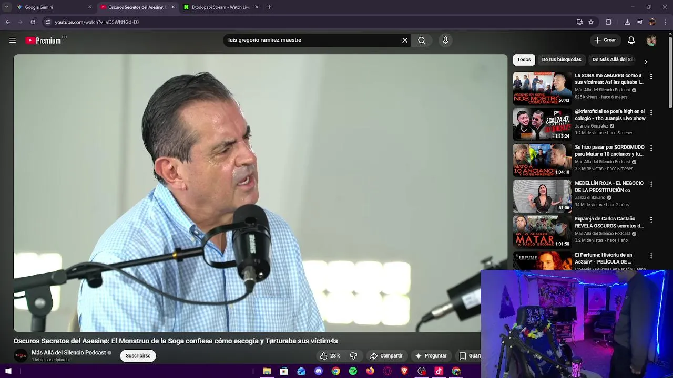
Task: Open the Windows Start button
Action: click(8, 371)
